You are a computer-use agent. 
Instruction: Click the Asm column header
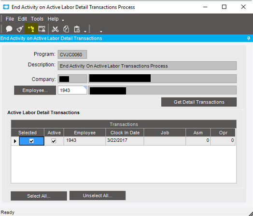click(198, 133)
